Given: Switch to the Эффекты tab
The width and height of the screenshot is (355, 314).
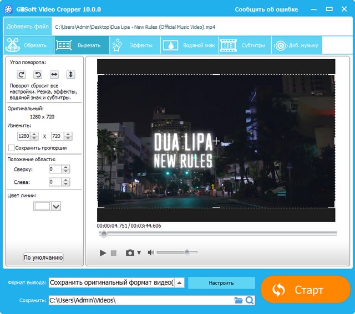Looking at the screenshot, I should (x=135, y=45).
